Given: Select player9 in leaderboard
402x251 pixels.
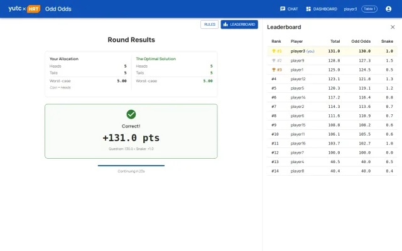Looking at the screenshot, I should (332, 61).
